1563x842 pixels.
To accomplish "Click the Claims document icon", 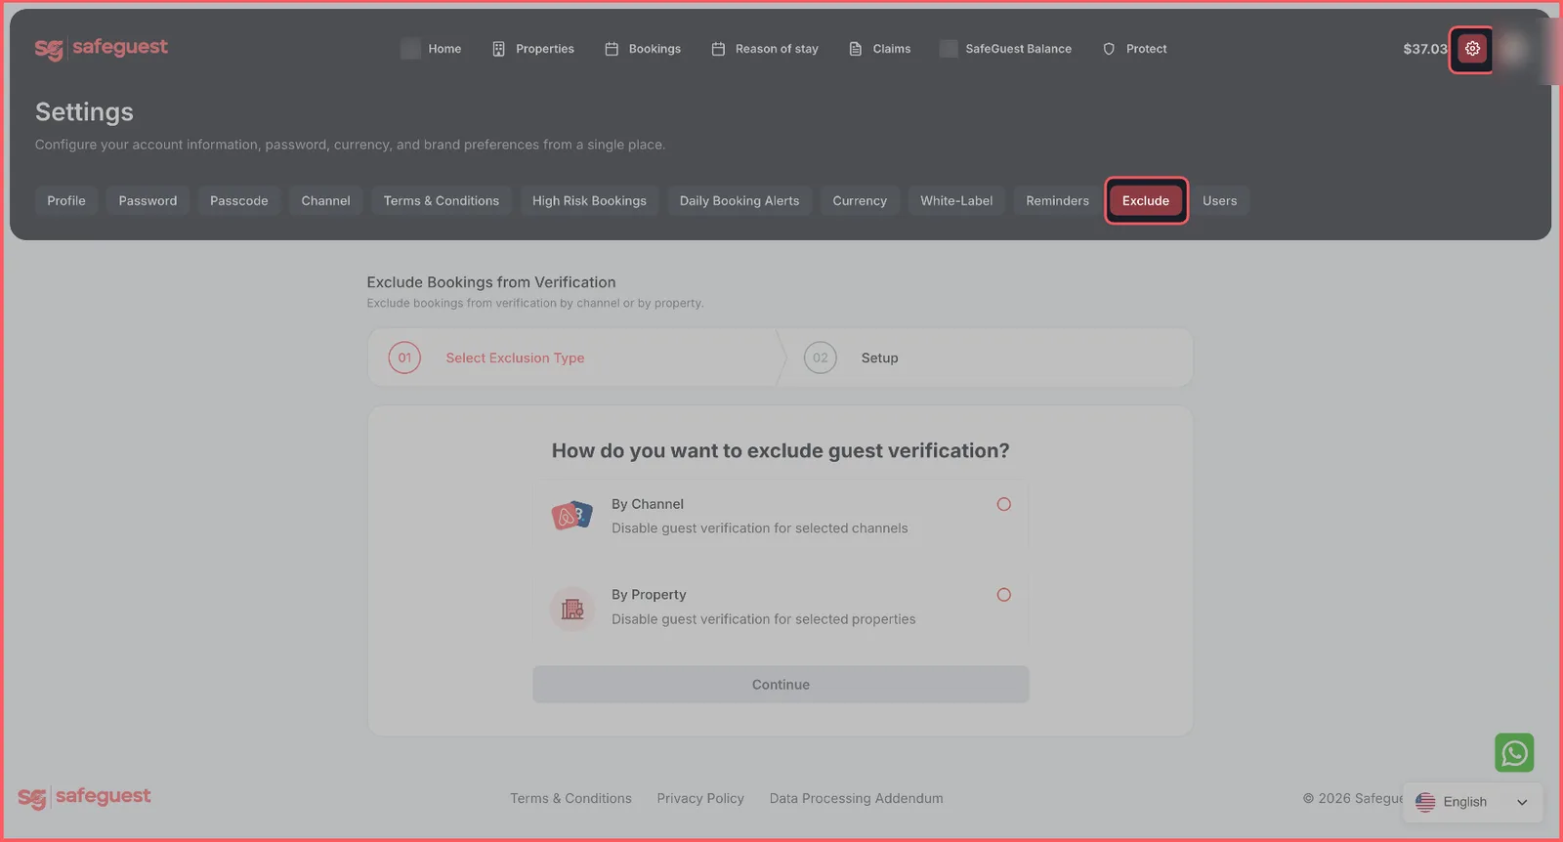I will pyautogui.click(x=856, y=49).
